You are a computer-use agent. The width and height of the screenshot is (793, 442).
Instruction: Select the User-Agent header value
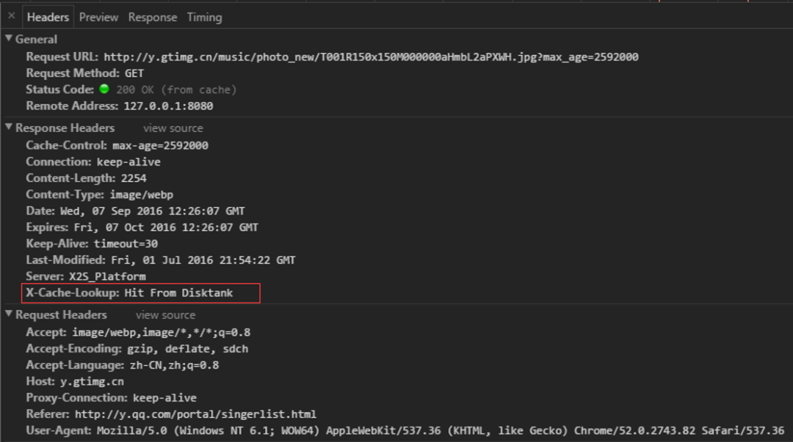pyautogui.click(x=440, y=430)
